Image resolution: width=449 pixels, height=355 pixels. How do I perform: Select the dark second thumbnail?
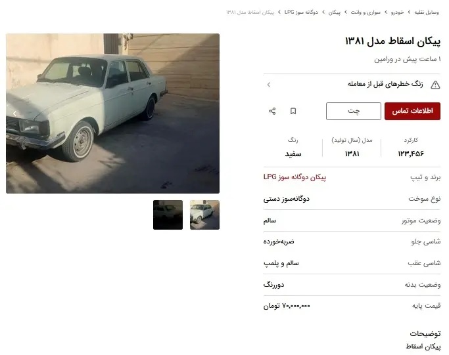(x=168, y=215)
